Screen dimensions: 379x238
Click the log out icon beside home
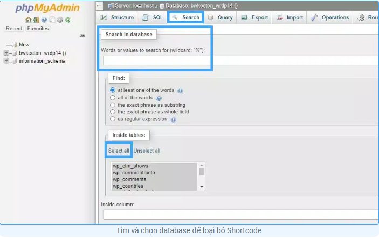[37, 19]
